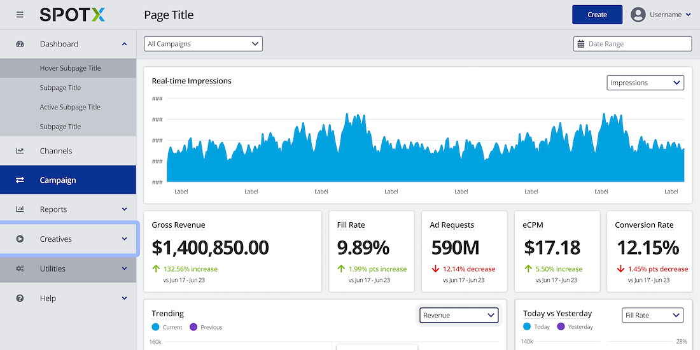
Task: Click the Campaign swap arrows icon
Action: point(20,180)
